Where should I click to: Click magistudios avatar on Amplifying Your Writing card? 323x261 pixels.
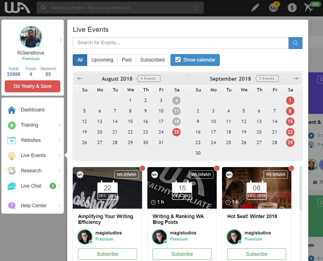click(x=85, y=237)
